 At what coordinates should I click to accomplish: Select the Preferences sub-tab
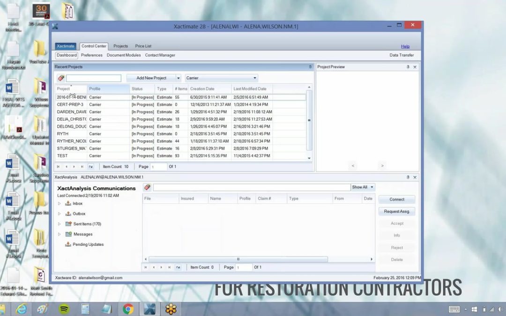(x=92, y=55)
